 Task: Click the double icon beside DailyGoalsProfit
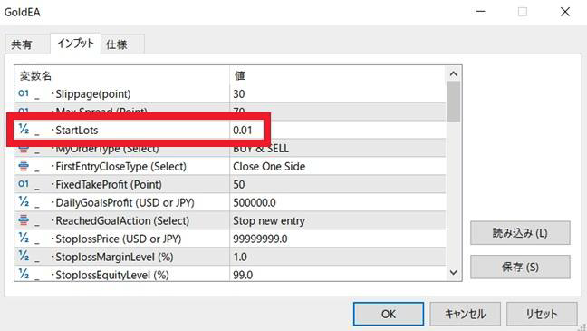24,202
